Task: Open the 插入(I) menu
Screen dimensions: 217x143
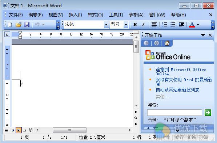Action: 76,15
